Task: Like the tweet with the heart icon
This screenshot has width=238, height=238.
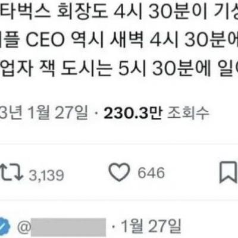Action: point(120,172)
